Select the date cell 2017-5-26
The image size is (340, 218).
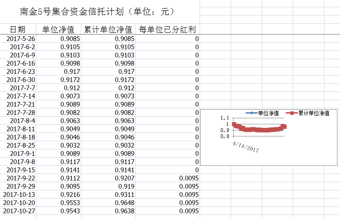point(21,39)
